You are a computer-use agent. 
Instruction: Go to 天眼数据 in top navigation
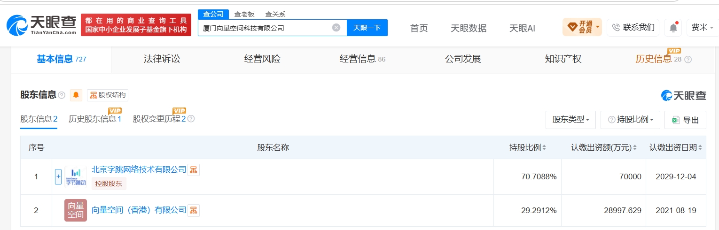[x=469, y=28]
